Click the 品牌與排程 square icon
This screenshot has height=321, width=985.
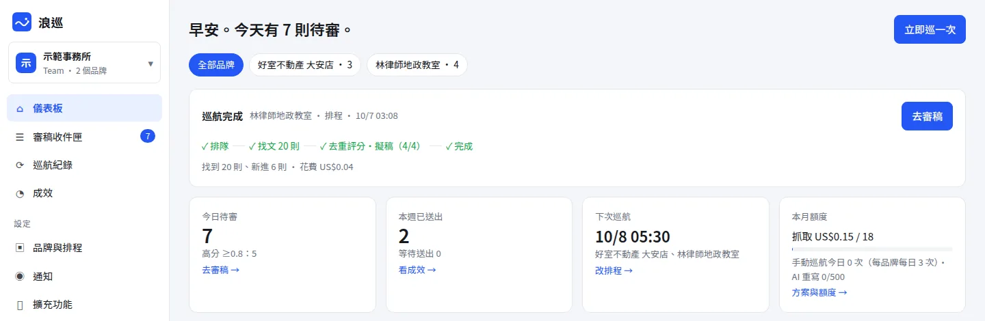[x=19, y=248]
